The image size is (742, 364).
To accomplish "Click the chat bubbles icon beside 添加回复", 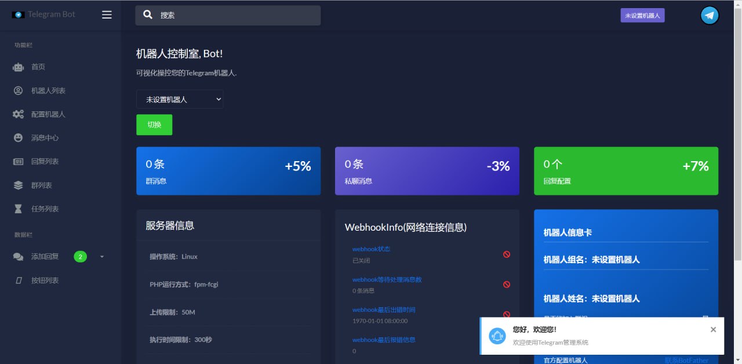I will 19,257.
